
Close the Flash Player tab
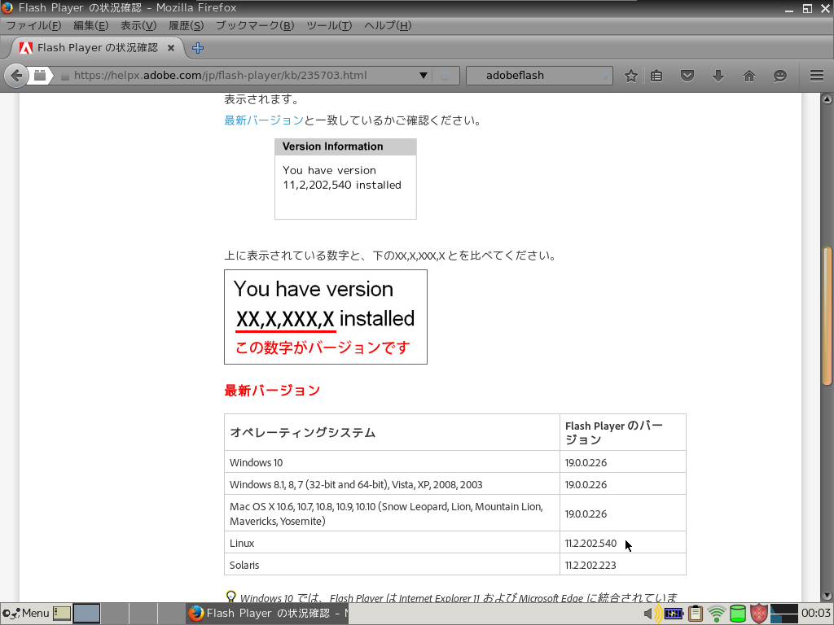pos(171,48)
